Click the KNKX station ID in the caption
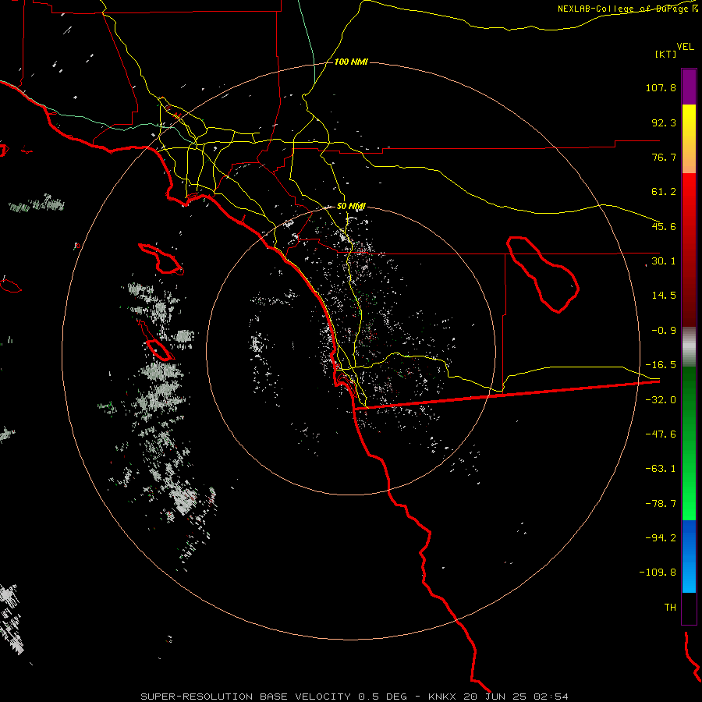This screenshot has width=702, height=702. (x=443, y=697)
